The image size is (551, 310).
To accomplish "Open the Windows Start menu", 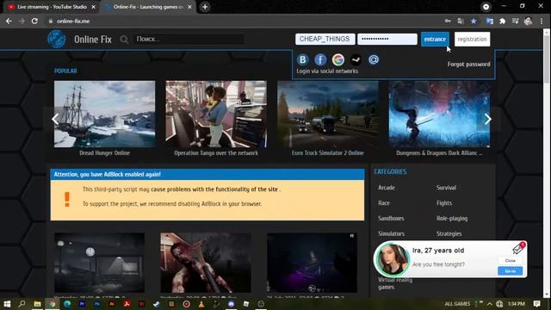I will point(7,304).
